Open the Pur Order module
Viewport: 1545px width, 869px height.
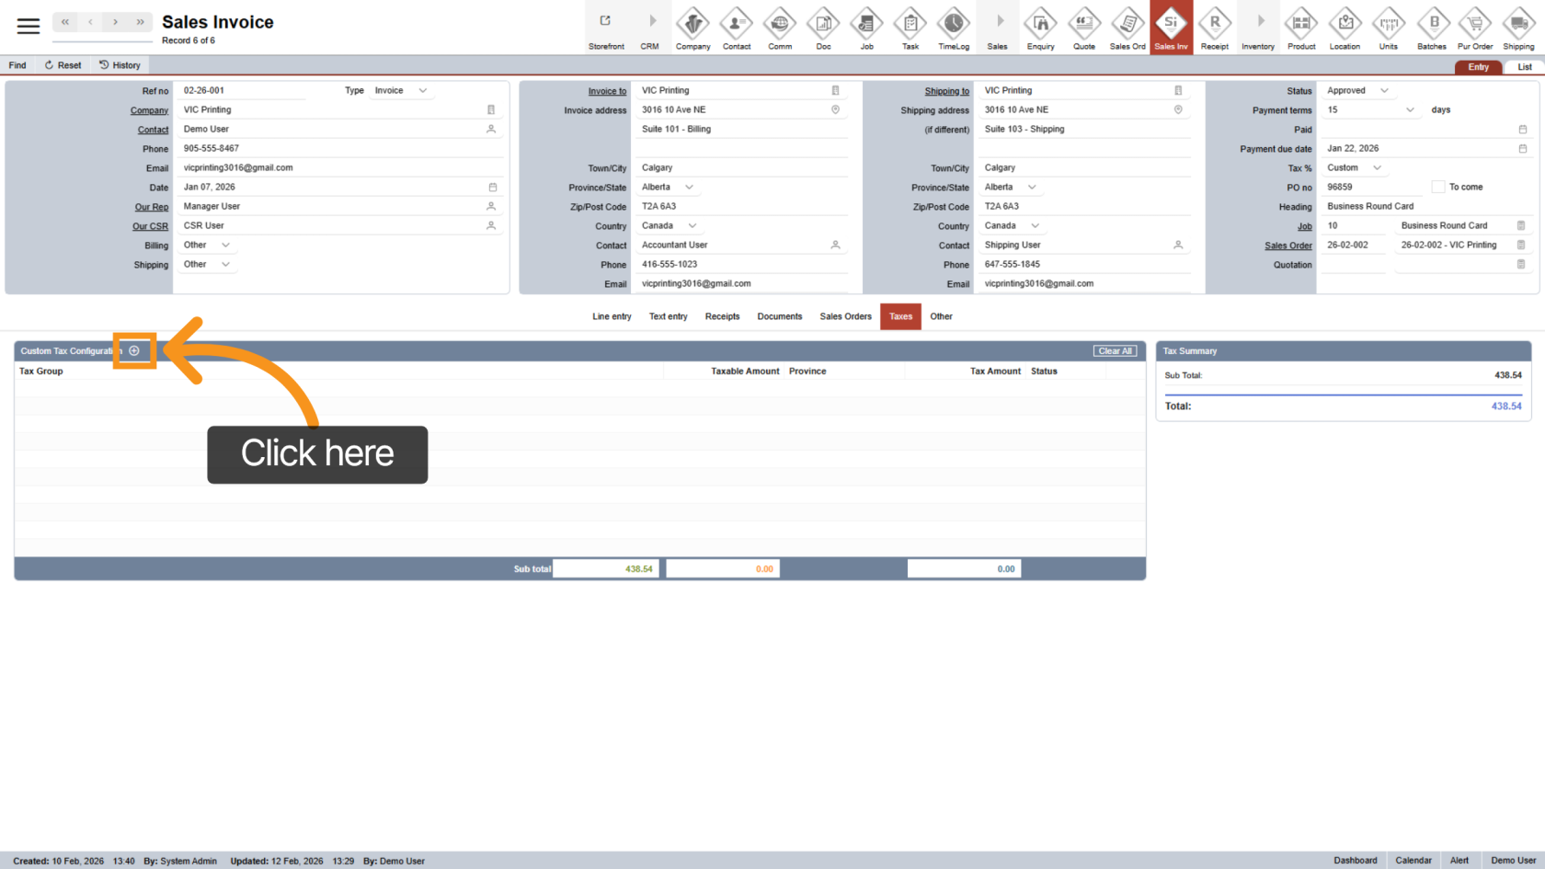pos(1475,28)
